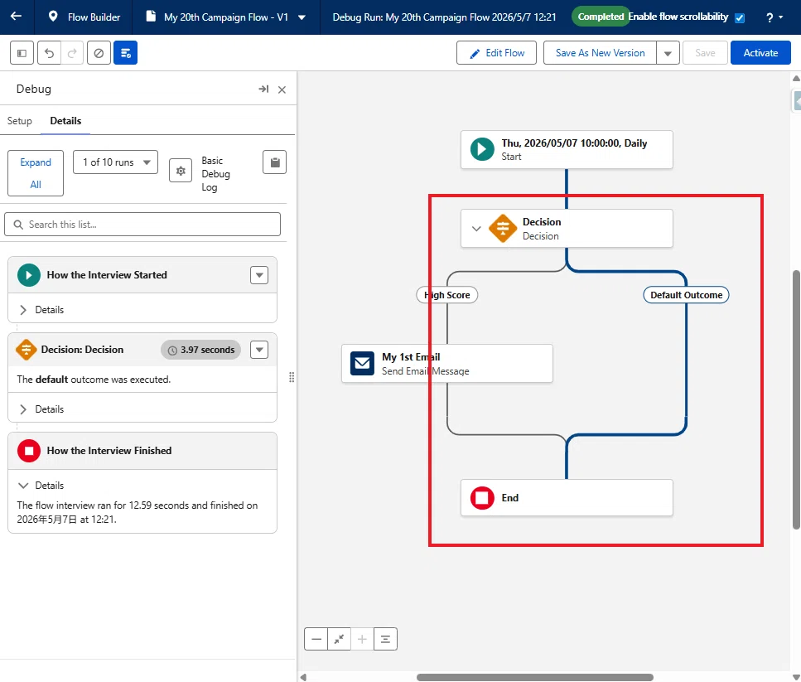Viewport: 801px width, 682px height.
Task: Close the Debug panel
Action: 282,89
